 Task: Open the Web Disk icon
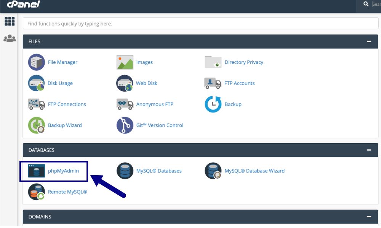pos(125,83)
